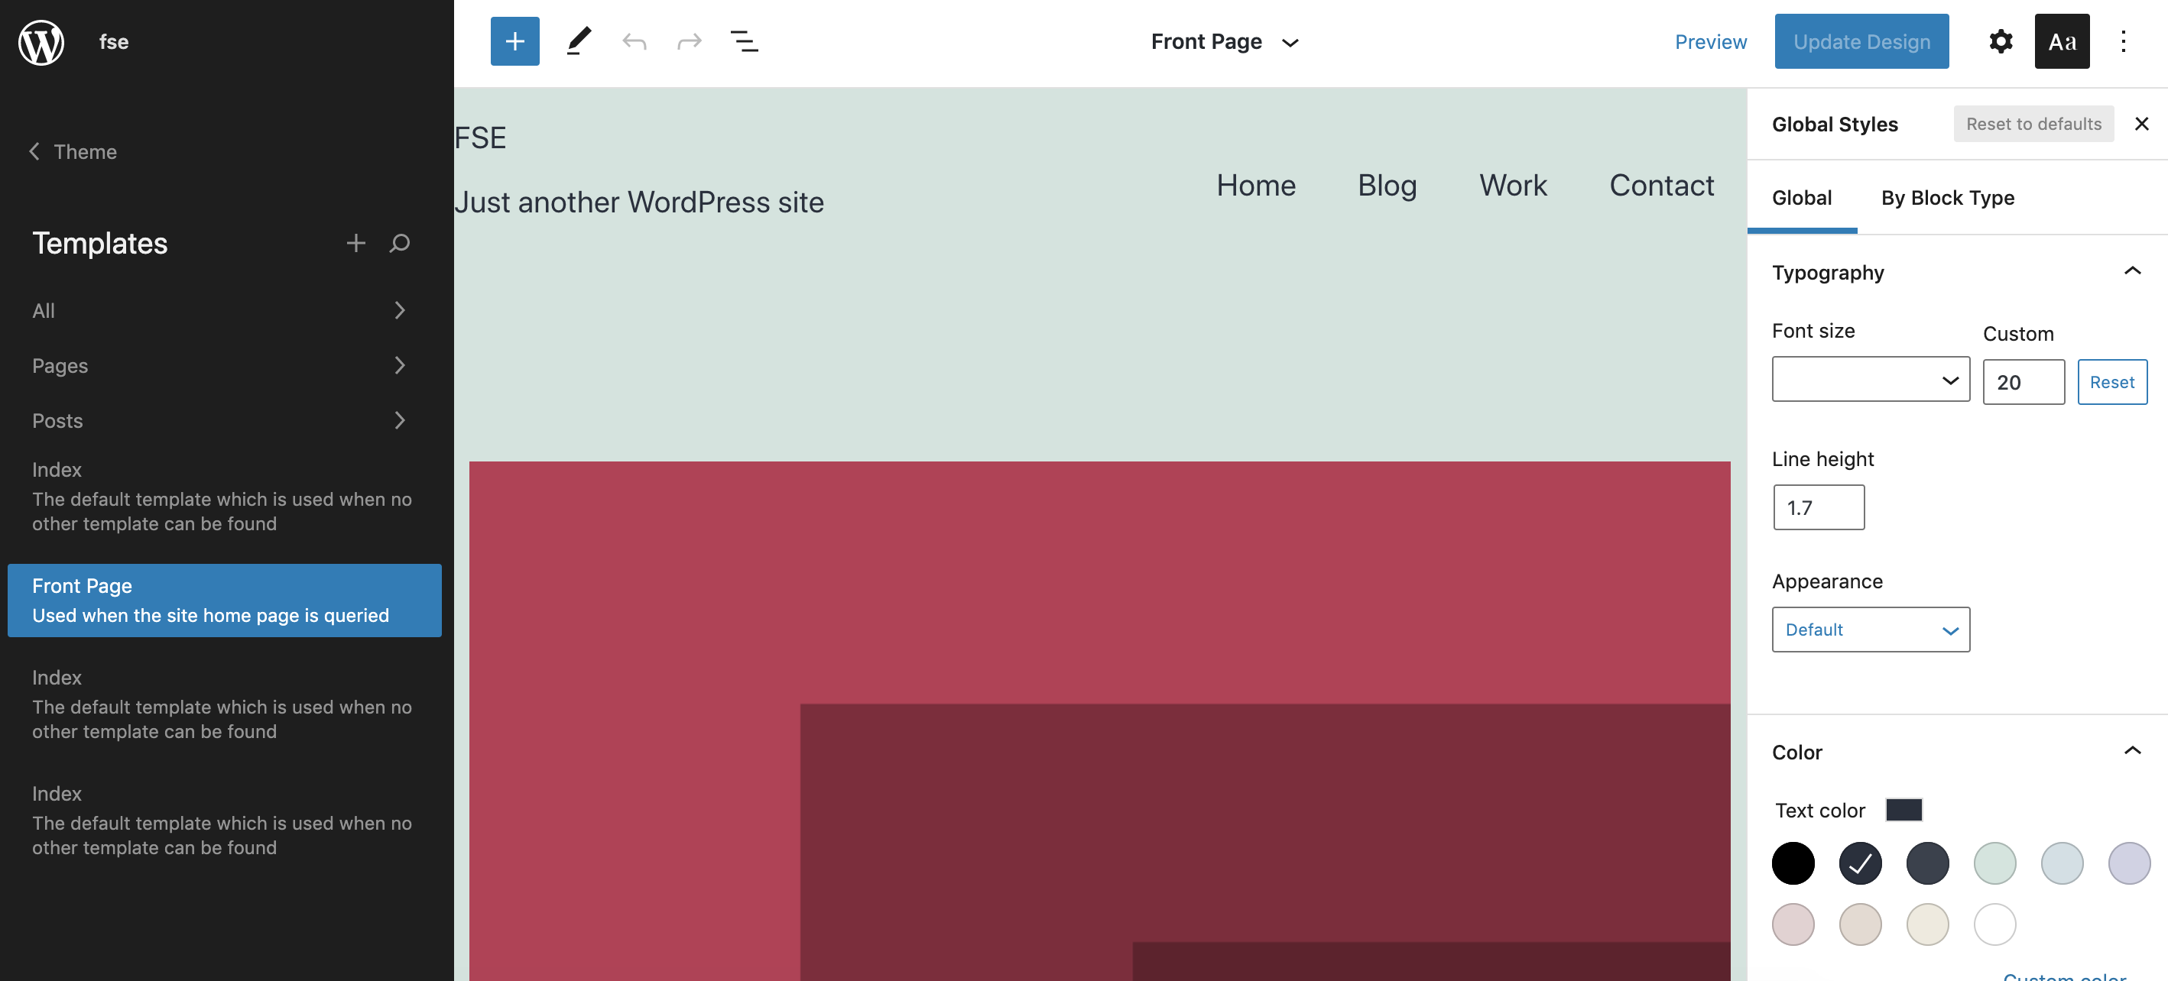Image resolution: width=2168 pixels, height=981 pixels.
Task: Click the WordPress logo icon
Action: click(x=41, y=41)
